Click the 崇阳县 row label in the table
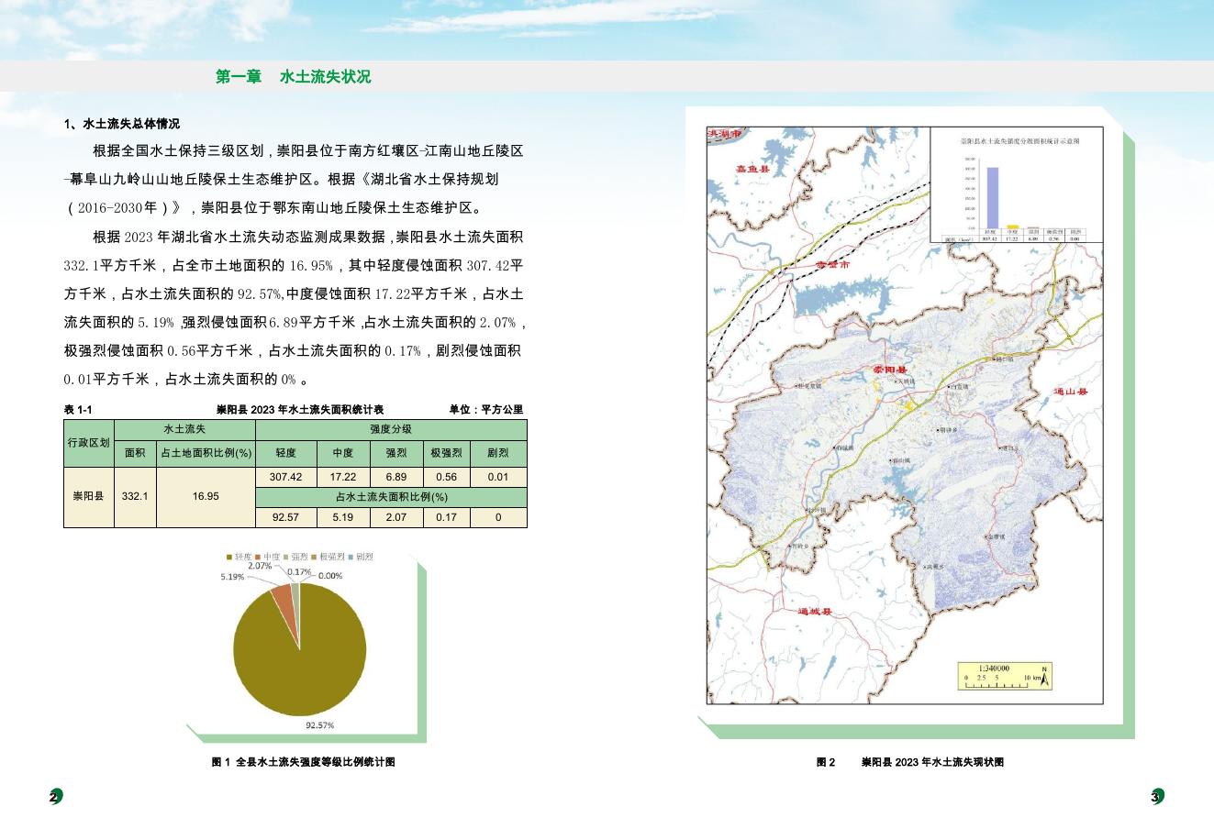1214x829 pixels. click(x=89, y=496)
